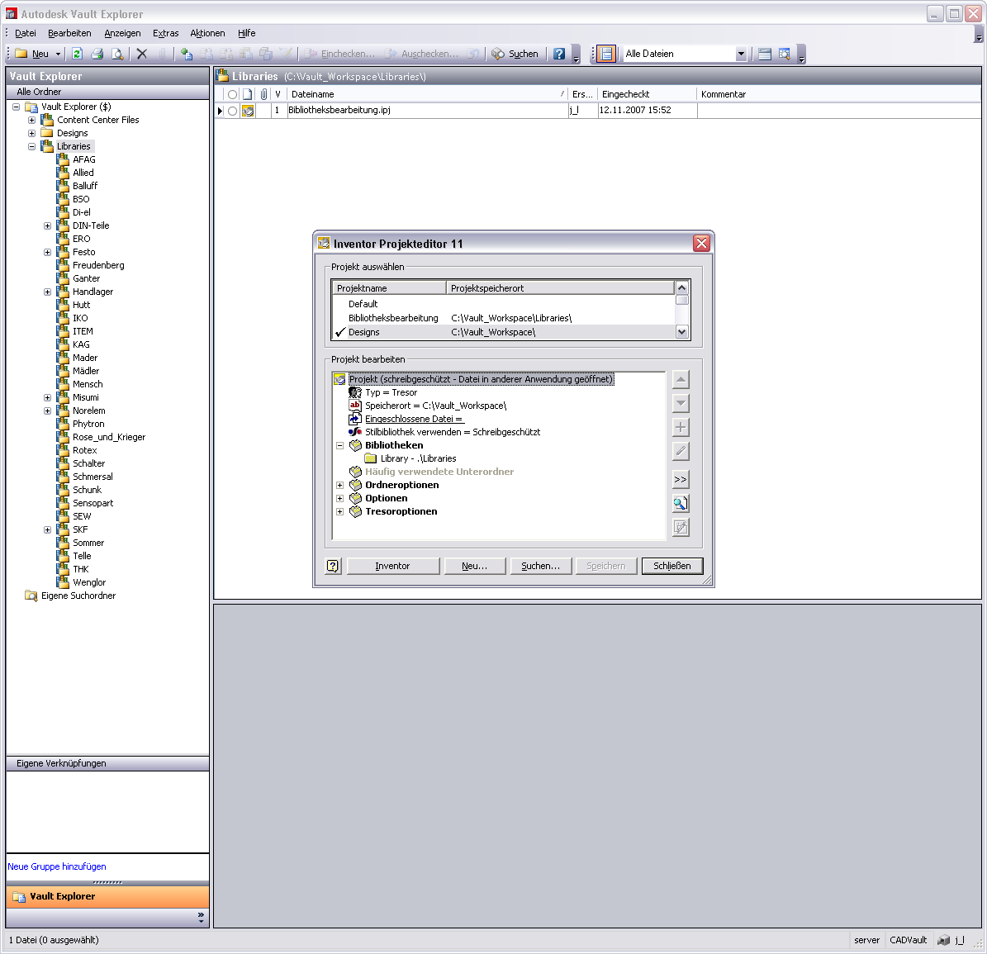The width and height of the screenshot is (987, 954).
Task: Select the Bibliotheksbearbeitung project row
Action: 503,319
